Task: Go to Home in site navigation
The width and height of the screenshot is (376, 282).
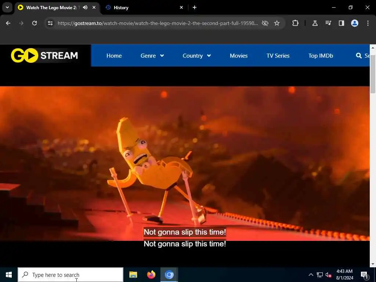Action: click(x=114, y=56)
